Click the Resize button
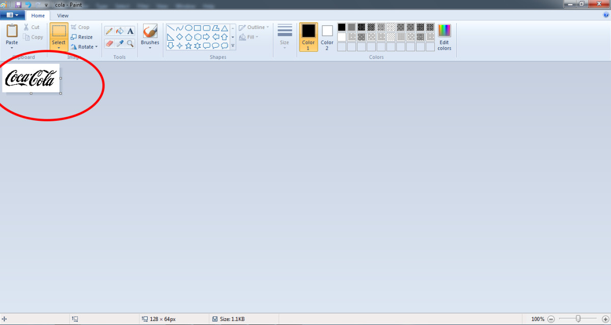This screenshot has width=611, height=325. click(81, 37)
